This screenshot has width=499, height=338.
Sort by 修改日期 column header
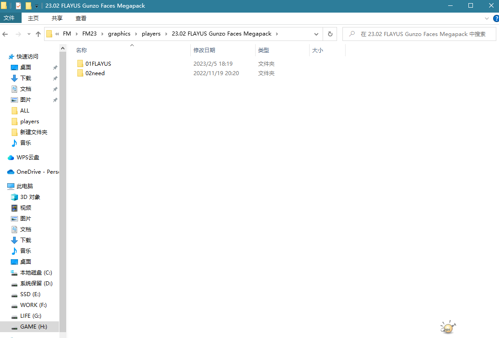[x=223, y=50]
